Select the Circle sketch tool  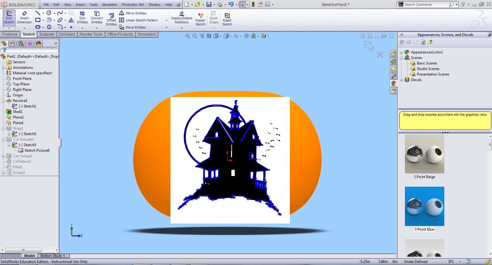click(49, 13)
